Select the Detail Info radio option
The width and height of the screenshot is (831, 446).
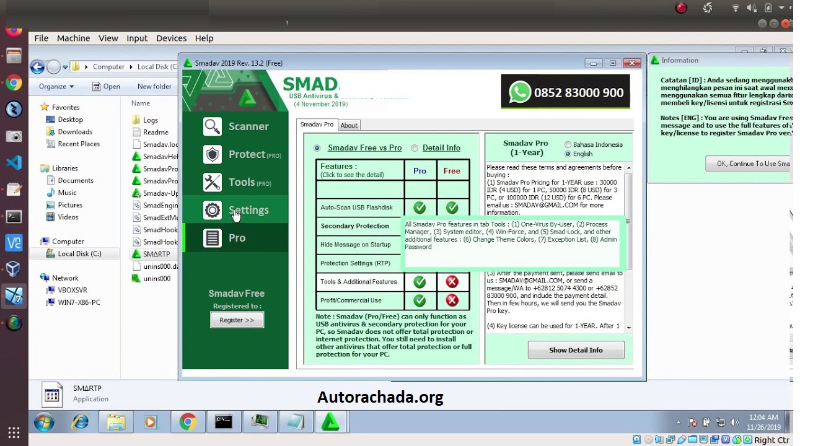[415, 148]
